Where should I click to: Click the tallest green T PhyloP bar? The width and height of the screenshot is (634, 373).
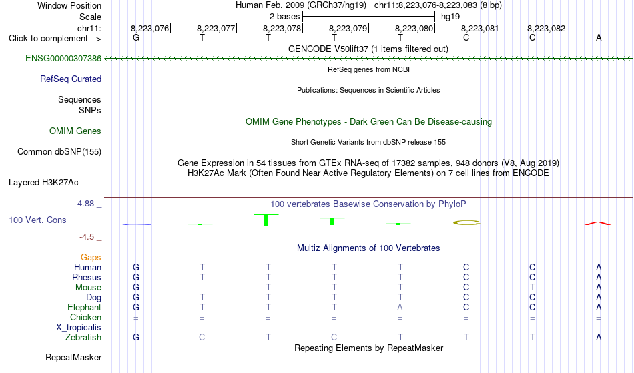point(266,220)
